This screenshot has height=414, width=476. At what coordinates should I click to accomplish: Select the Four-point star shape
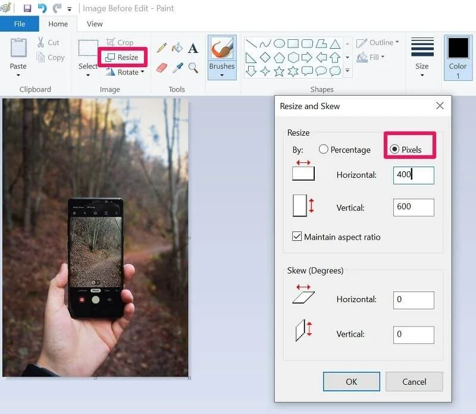265,71
